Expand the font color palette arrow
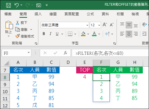 pos(99,34)
